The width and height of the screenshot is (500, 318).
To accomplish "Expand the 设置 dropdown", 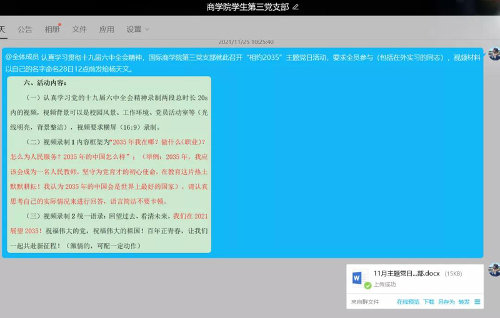I will 137,29.
